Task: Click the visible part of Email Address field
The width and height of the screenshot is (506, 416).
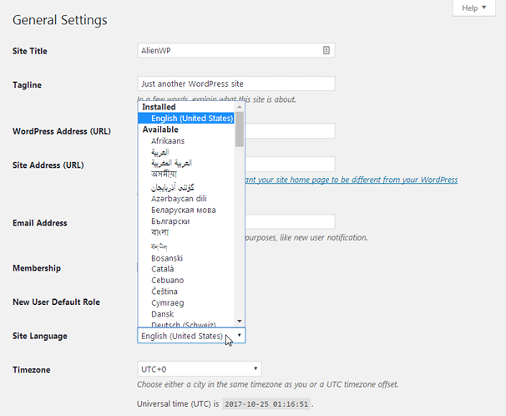Action: point(290,222)
